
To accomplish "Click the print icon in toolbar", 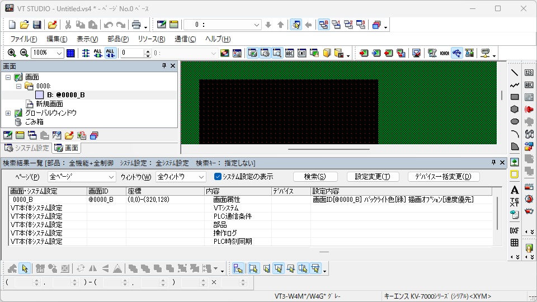I will pos(135,25).
